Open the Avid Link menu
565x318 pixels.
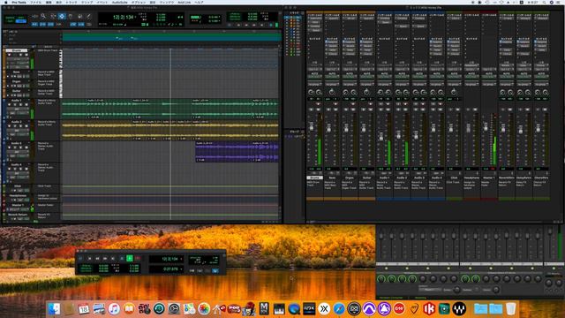pyautogui.click(x=185, y=2)
